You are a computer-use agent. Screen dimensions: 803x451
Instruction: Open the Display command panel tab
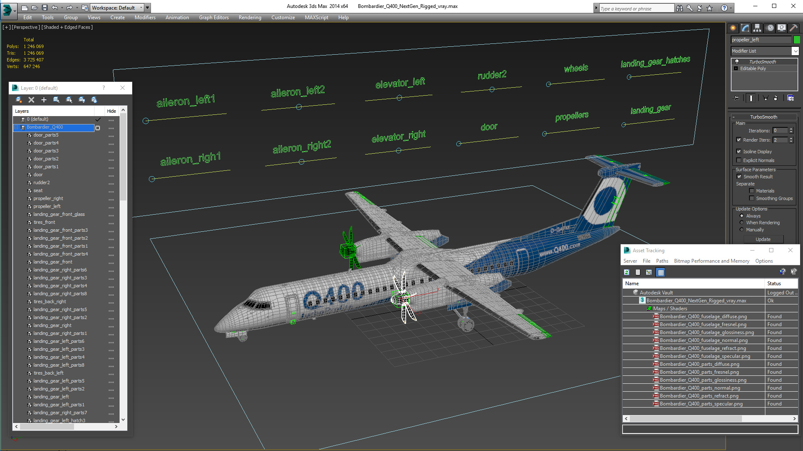[782, 28]
